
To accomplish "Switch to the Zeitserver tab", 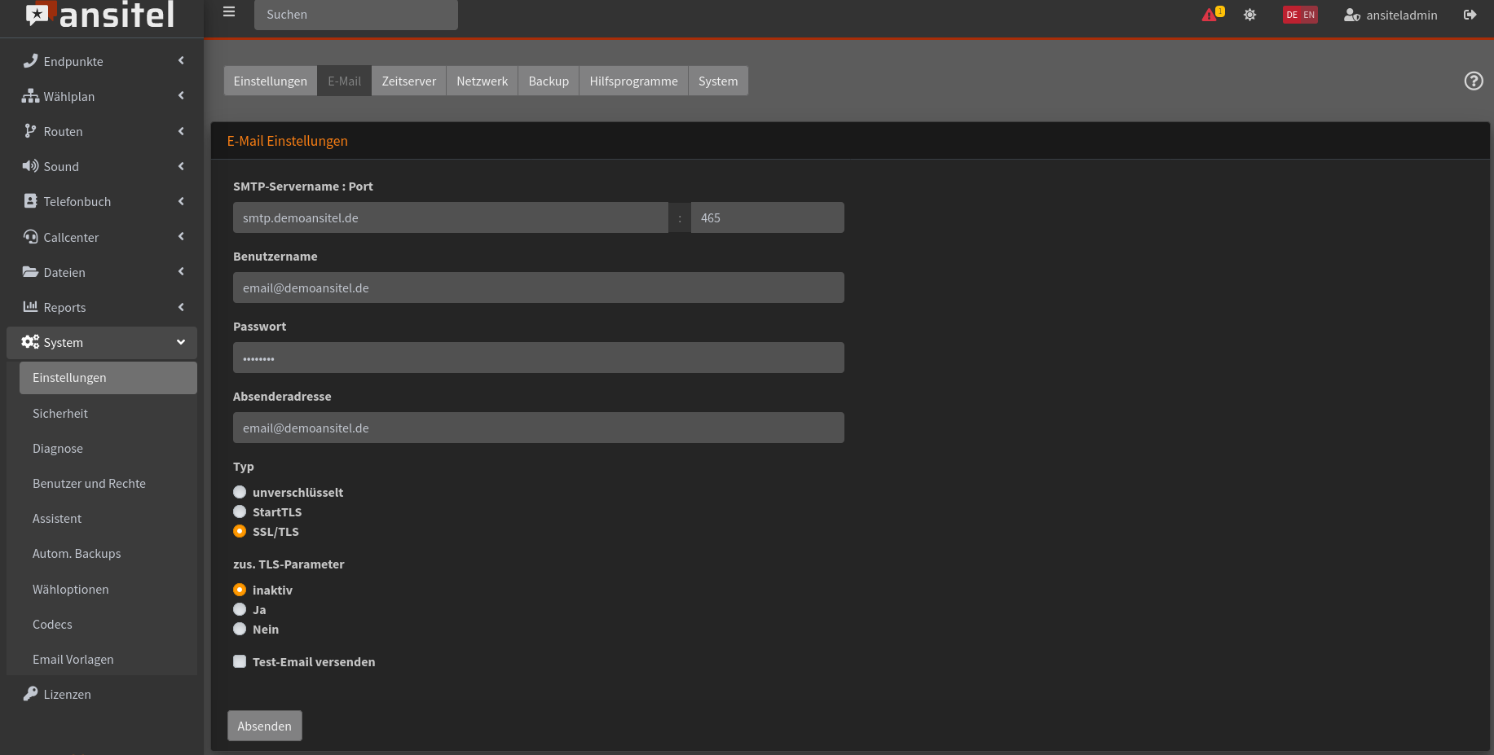I will pyautogui.click(x=408, y=81).
